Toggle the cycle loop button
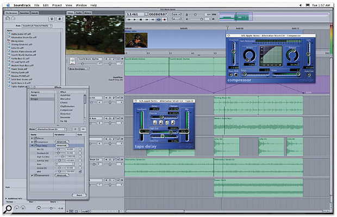 click(x=159, y=20)
